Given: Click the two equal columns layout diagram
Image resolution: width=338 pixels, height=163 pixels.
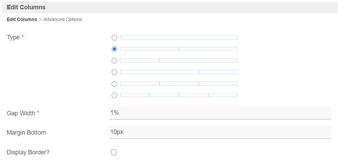Looking at the screenshot, I should coord(179,49).
